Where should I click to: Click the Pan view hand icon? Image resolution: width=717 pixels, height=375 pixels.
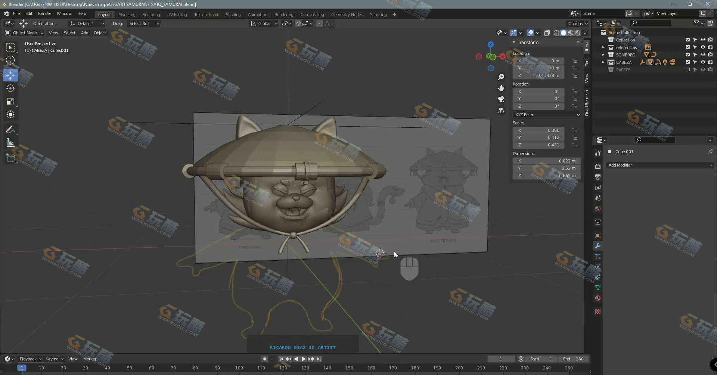tap(501, 88)
